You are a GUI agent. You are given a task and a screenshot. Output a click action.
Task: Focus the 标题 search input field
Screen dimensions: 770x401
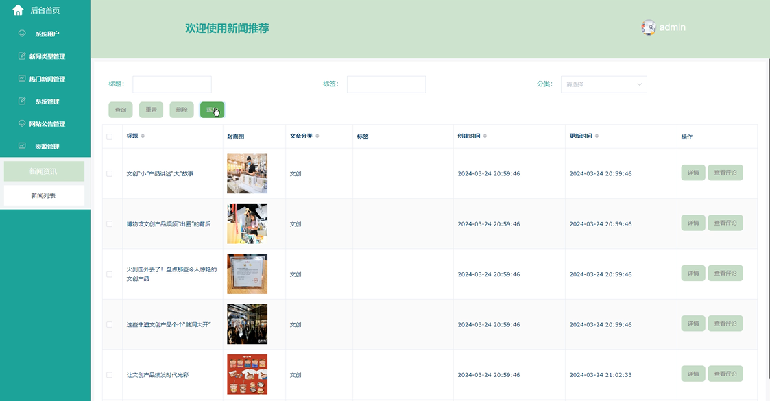pos(172,84)
